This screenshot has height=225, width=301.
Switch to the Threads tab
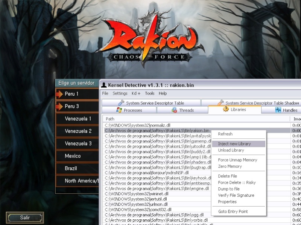tap(182, 110)
